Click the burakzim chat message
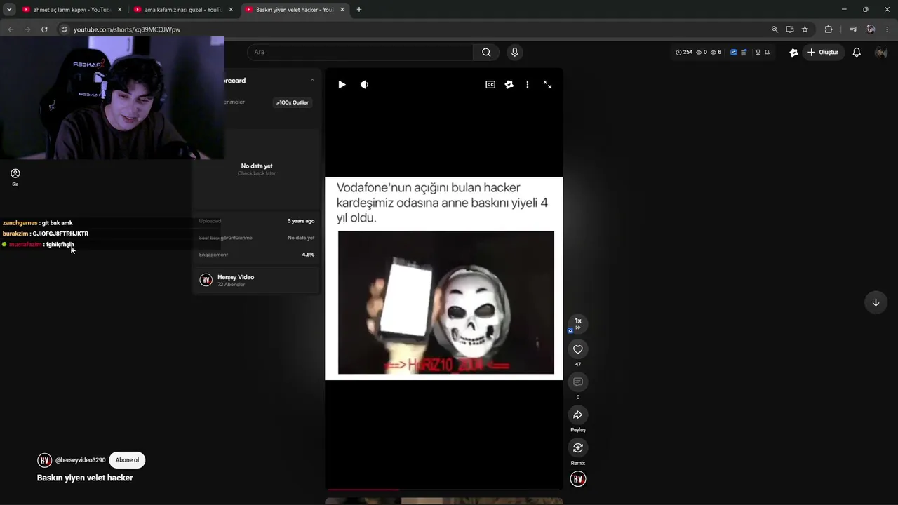The image size is (898, 505). tap(46, 234)
